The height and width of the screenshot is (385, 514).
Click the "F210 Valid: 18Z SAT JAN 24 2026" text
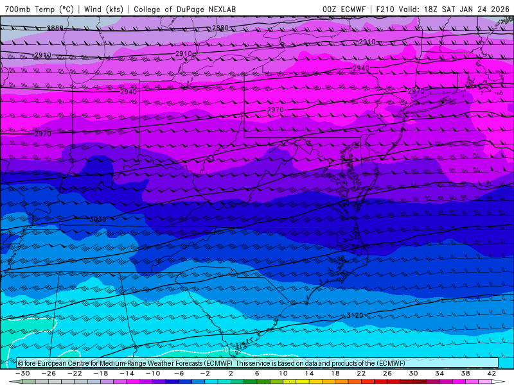[x=443, y=9]
